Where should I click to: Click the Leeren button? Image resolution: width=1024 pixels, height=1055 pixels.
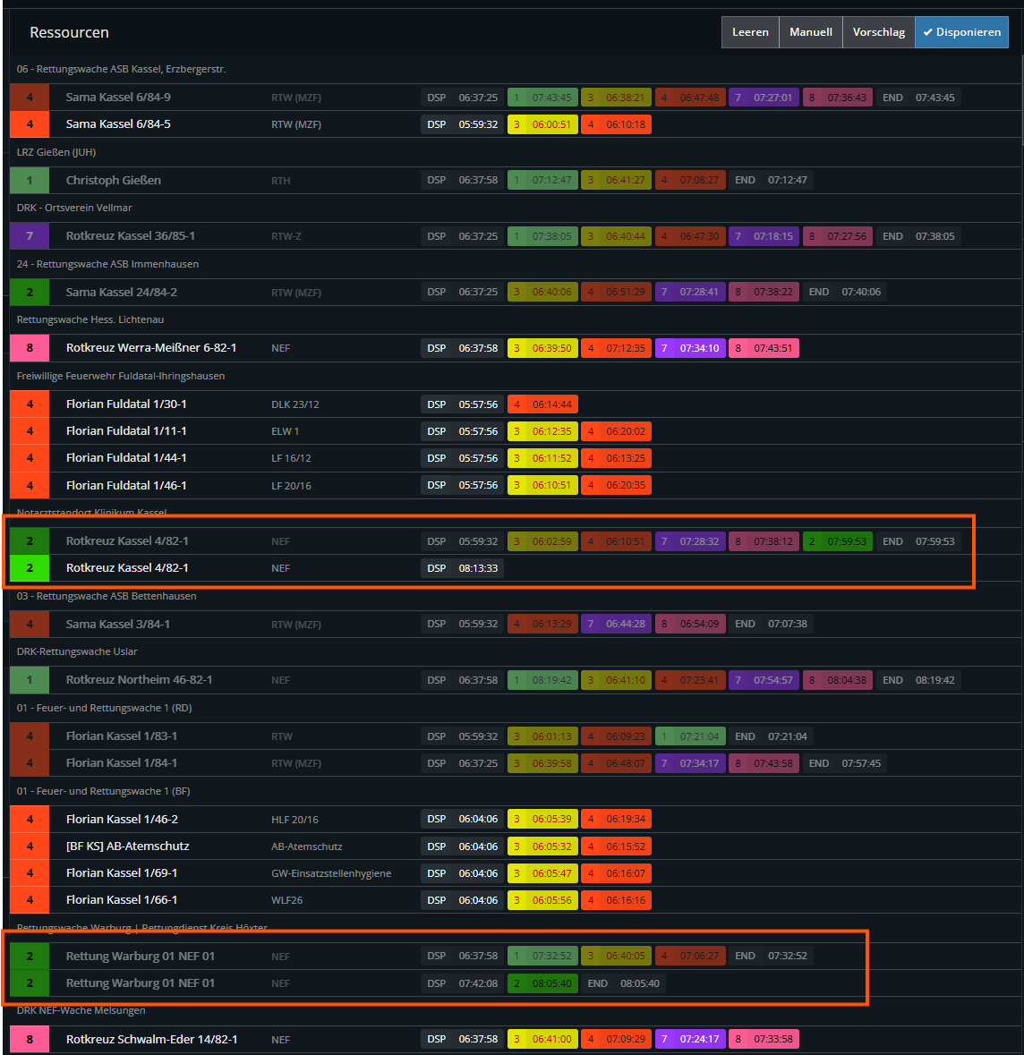pos(750,32)
